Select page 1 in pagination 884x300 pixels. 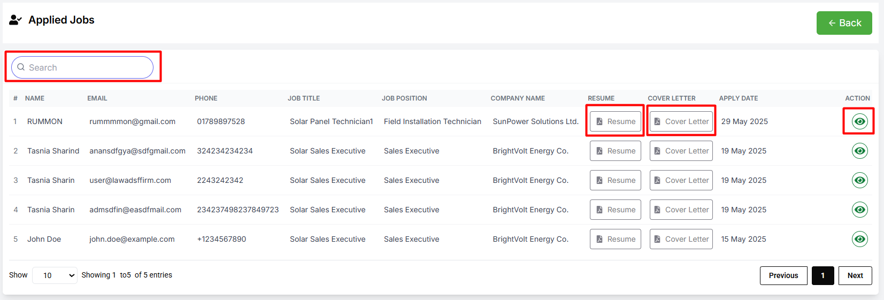tap(822, 275)
